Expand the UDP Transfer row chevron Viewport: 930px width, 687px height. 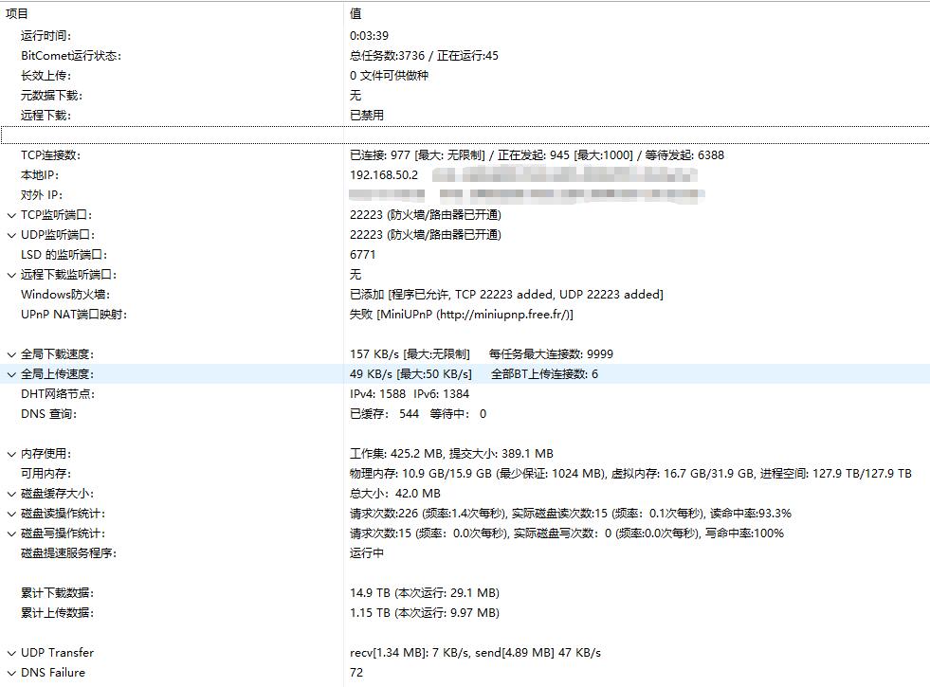[x=11, y=653]
